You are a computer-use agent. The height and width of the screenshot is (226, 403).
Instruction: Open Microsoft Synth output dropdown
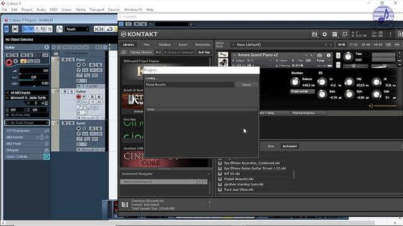[x=27, y=98]
